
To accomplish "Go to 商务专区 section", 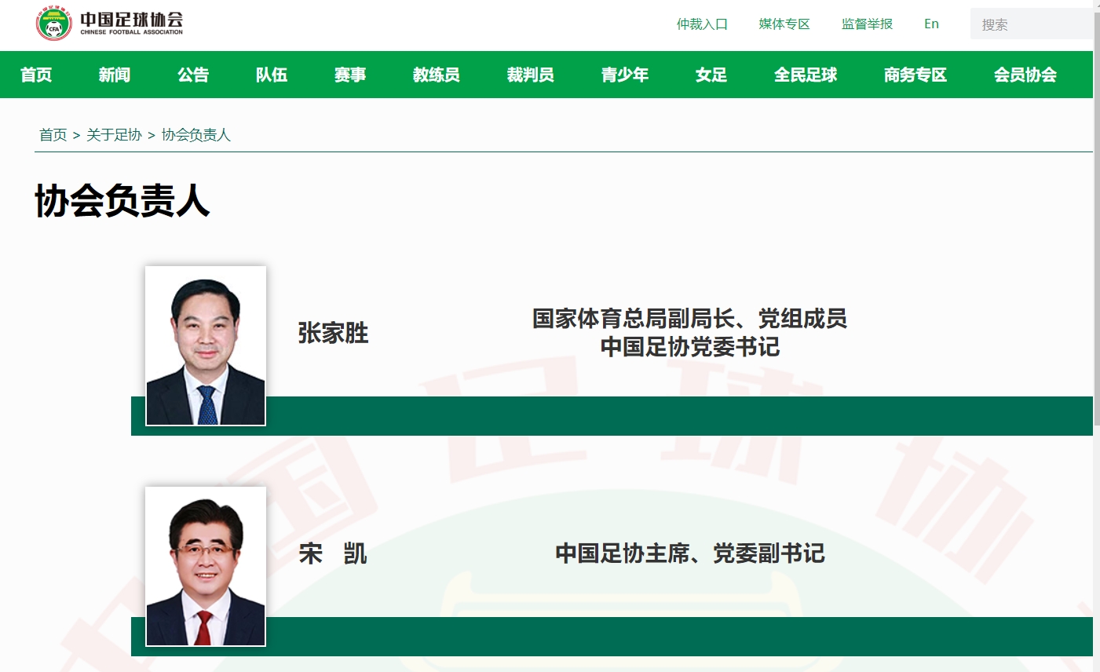I will [x=915, y=75].
